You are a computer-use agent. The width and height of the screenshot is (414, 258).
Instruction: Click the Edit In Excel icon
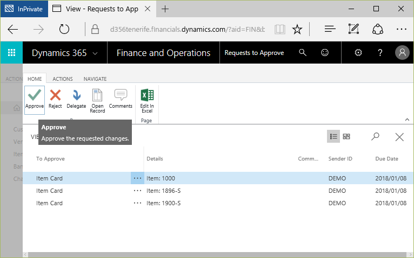[x=147, y=95]
